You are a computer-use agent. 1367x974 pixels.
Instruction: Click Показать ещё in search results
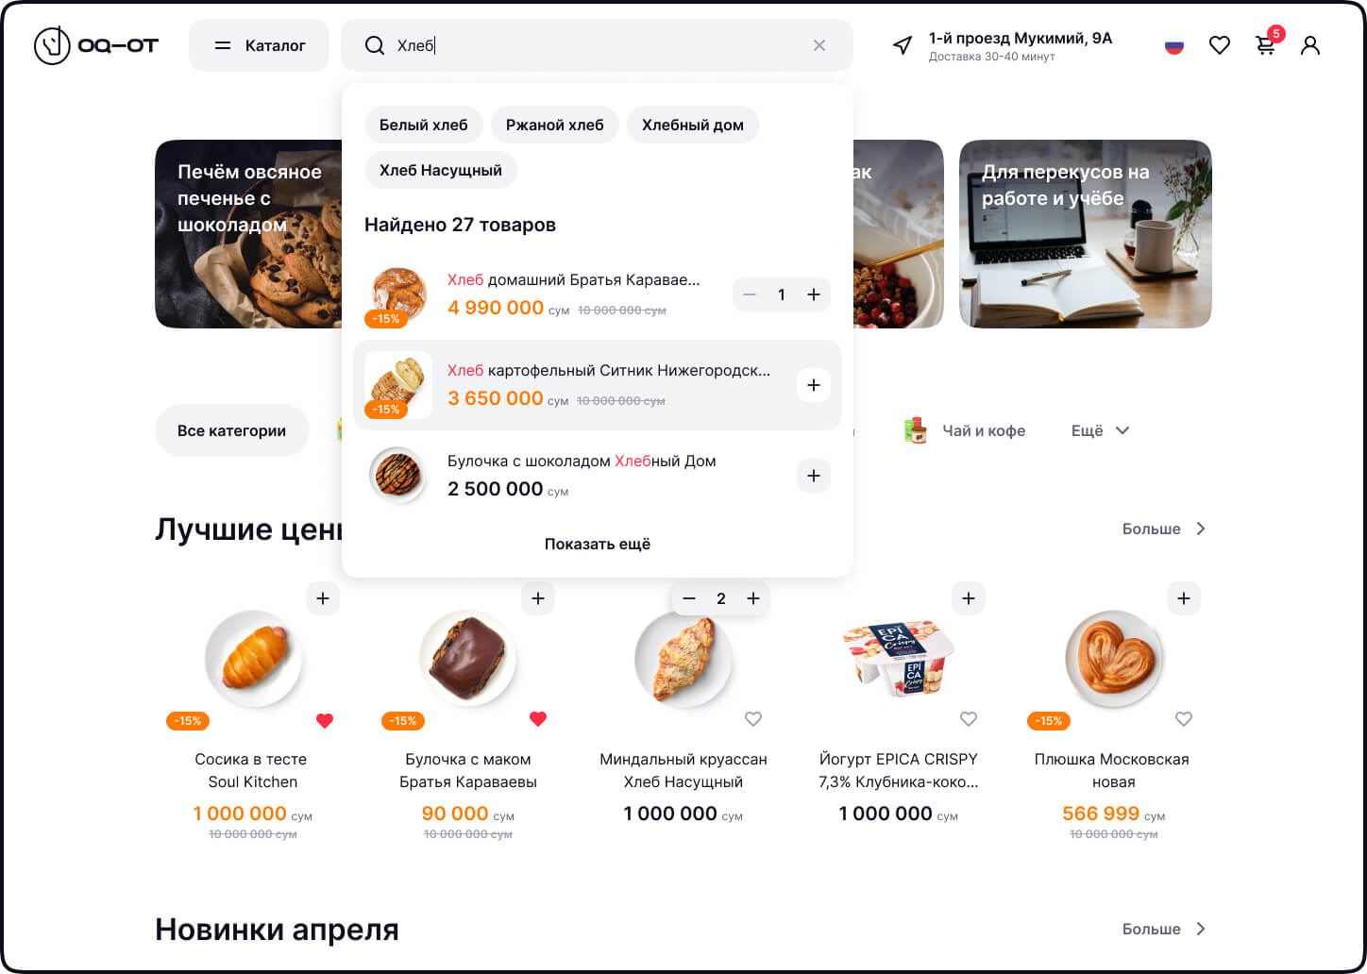pyautogui.click(x=598, y=544)
